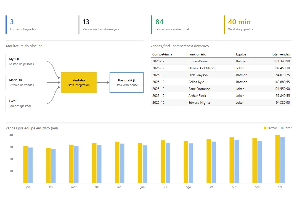Click the Batman bar for ago

(x=186, y=162)
